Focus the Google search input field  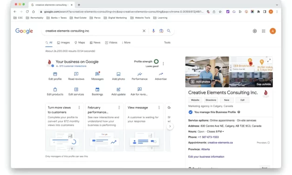click(x=93, y=31)
